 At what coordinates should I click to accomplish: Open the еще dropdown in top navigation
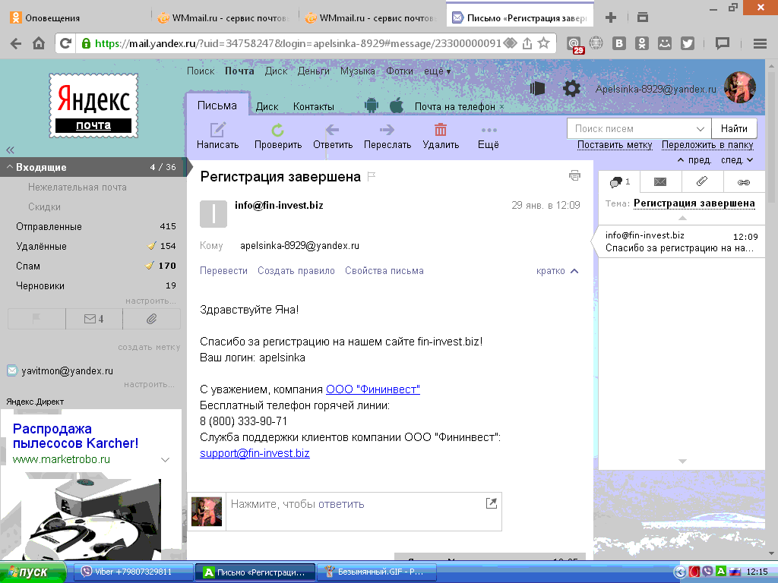click(437, 71)
